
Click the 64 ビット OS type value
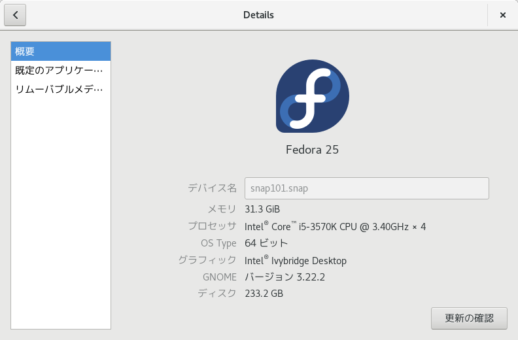(266, 243)
